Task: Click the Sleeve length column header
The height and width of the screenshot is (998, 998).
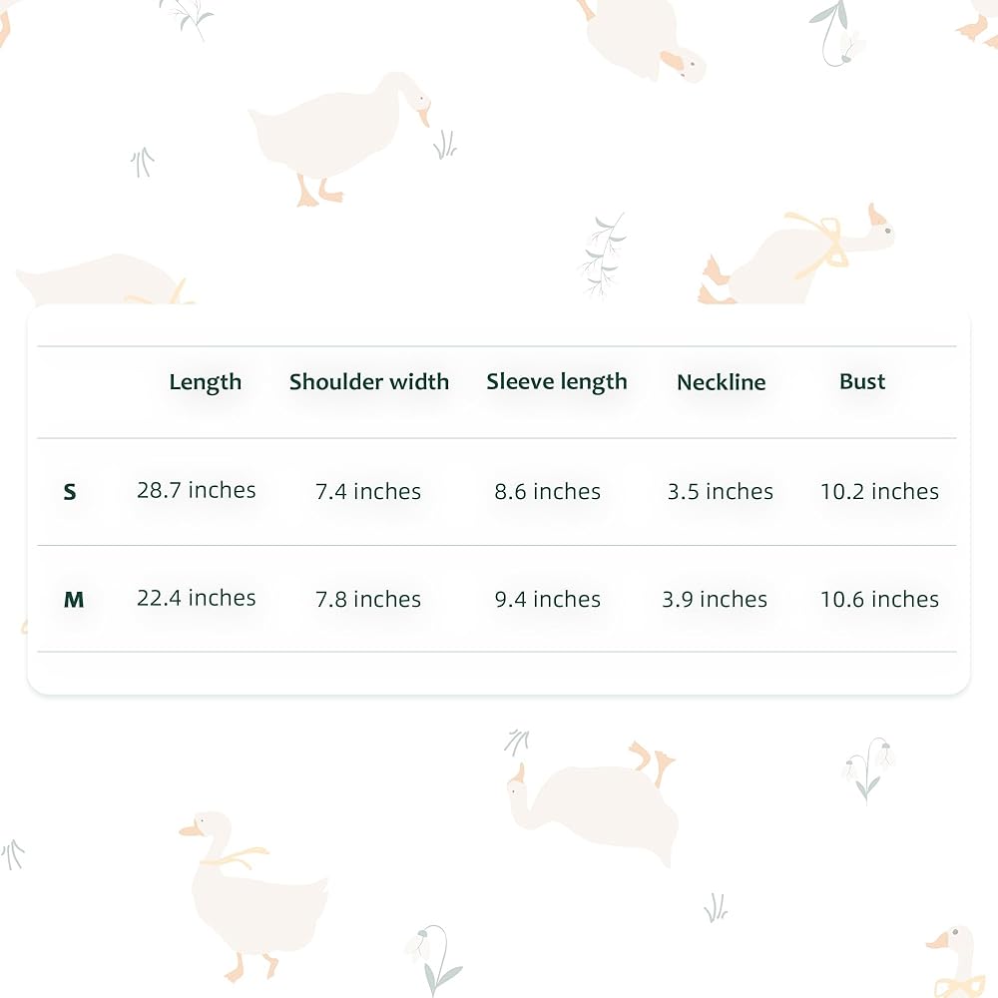Action: click(557, 382)
